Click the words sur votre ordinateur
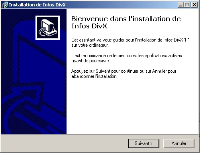 tap(90, 45)
